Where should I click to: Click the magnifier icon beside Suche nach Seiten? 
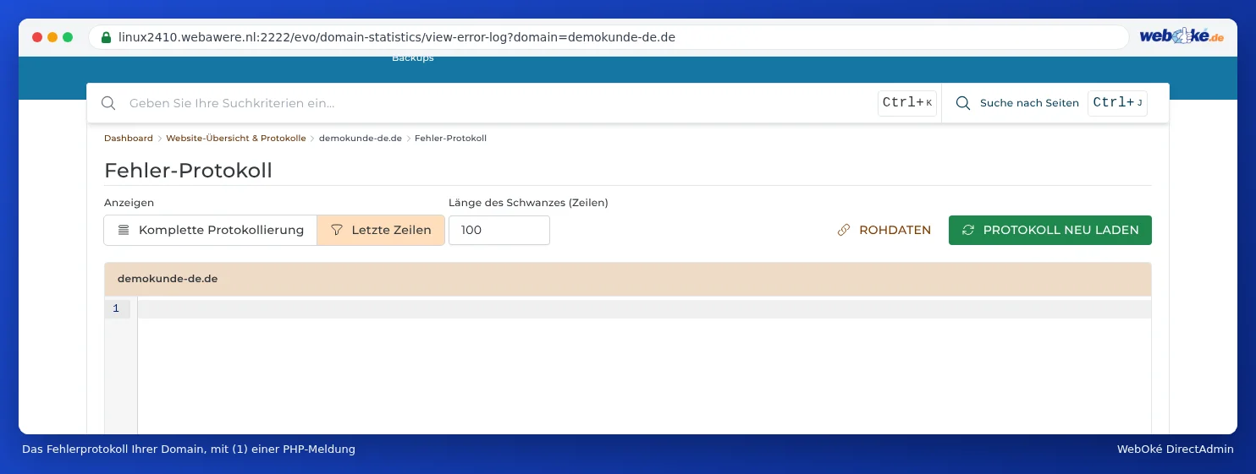point(962,103)
